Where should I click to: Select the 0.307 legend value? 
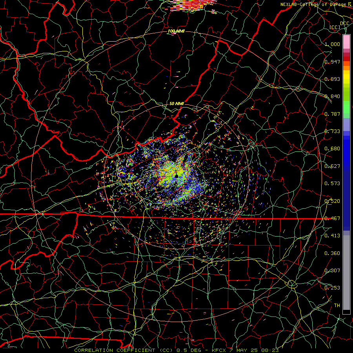tap(332, 271)
